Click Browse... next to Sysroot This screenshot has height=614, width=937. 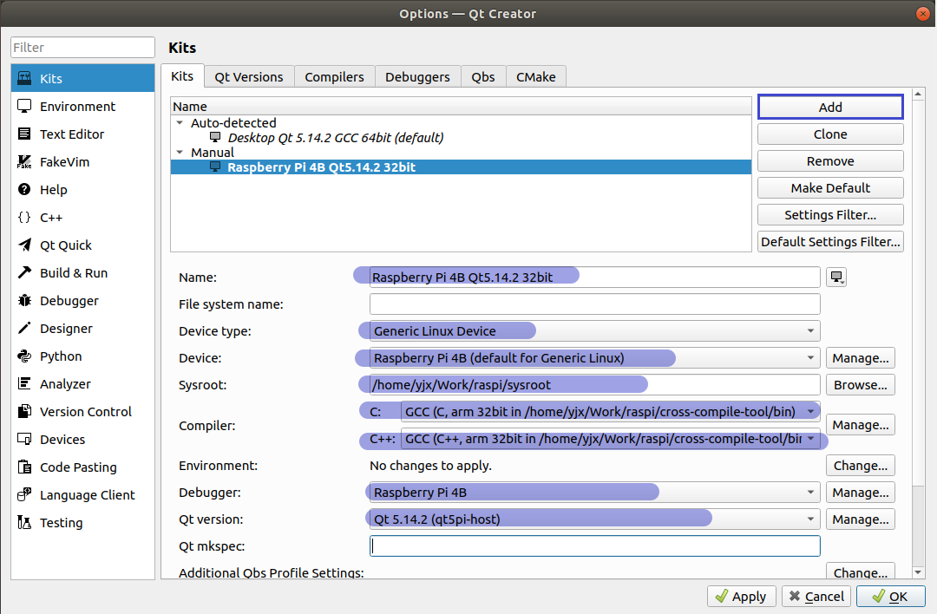coord(861,385)
